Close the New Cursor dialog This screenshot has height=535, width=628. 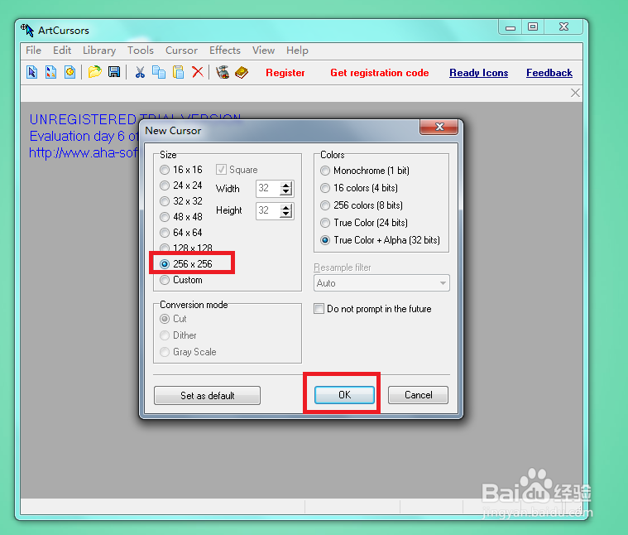pos(439,127)
